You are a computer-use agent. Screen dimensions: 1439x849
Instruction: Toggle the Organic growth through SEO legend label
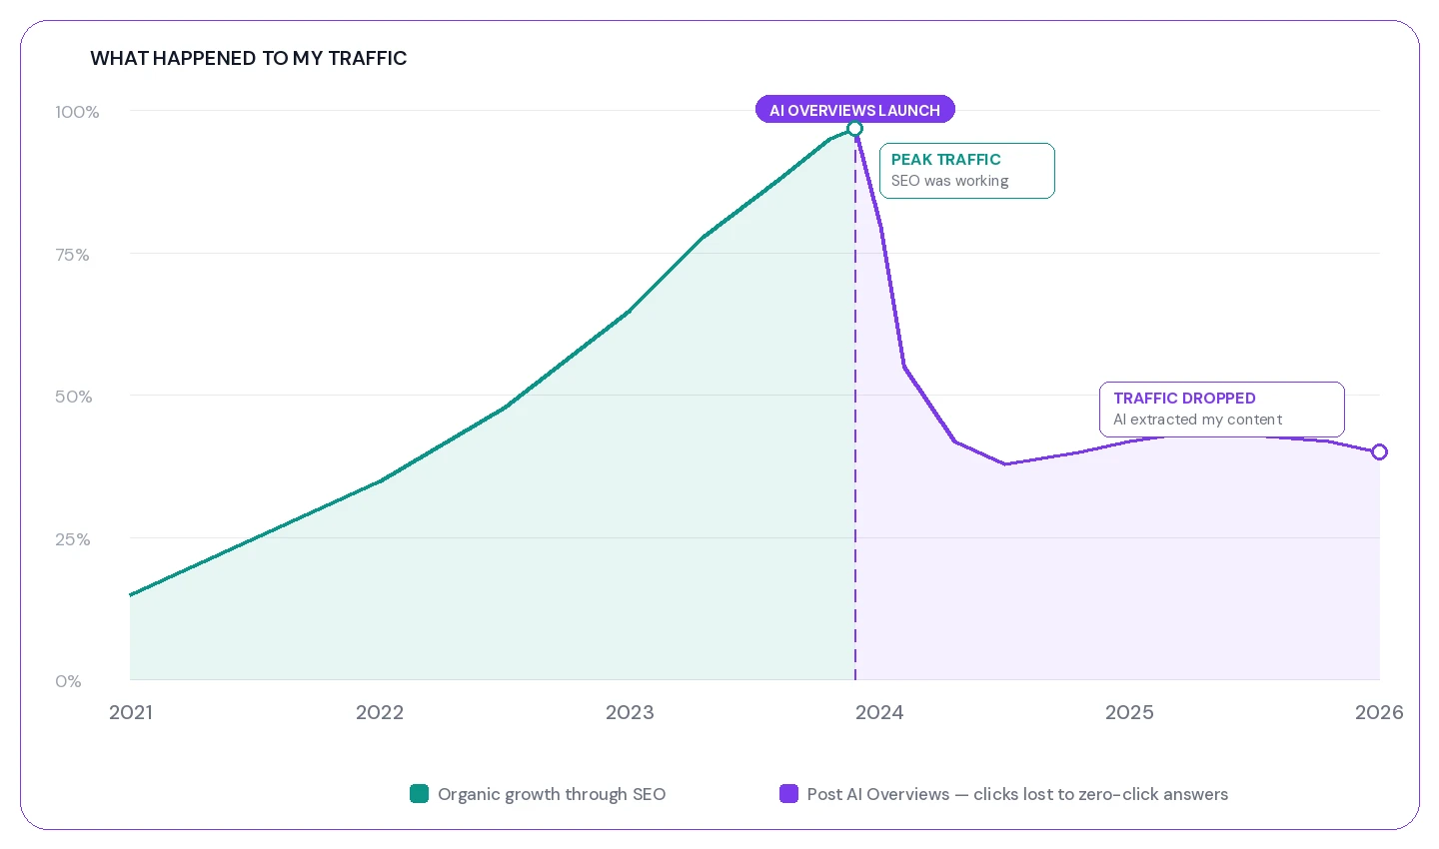(x=552, y=794)
